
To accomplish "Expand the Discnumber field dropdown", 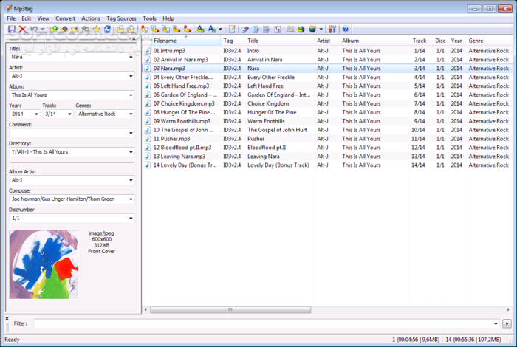I will pyautogui.click(x=131, y=218).
